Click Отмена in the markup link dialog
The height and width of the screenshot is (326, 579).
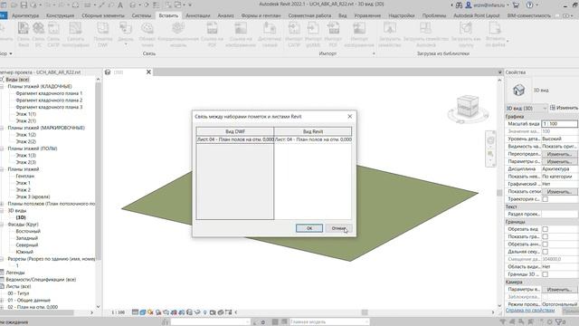coord(338,228)
